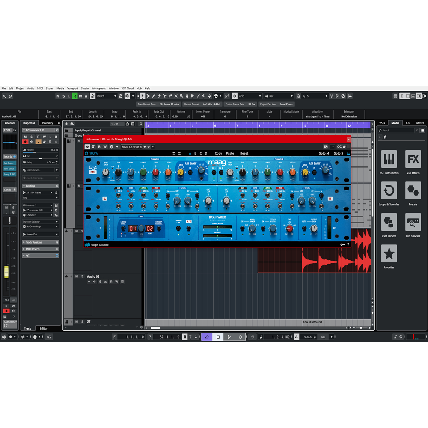
Task: Open the Grid snap type dropdown
Action: [x=250, y=96]
